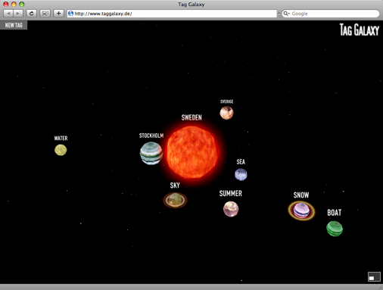Click the globe favicon in the address bar
Screen dimensions: 383x290
(71, 14)
